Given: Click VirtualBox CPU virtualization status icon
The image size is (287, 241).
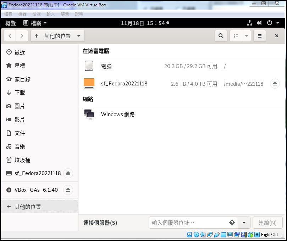Looking at the screenshot, I should click(x=243, y=234).
